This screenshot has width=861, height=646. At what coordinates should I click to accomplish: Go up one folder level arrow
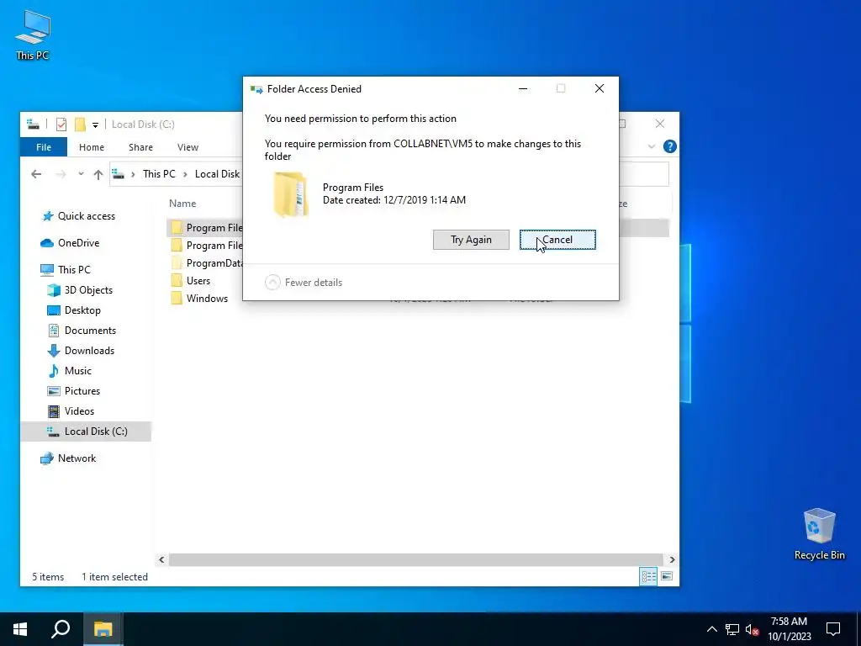click(98, 175)
